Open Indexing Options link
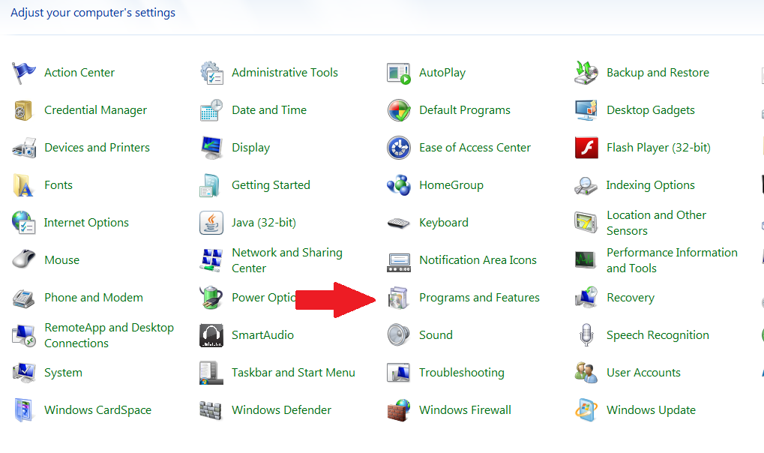Image resolution: width=764 pixels, height=453 pixels. click(650, 185)
